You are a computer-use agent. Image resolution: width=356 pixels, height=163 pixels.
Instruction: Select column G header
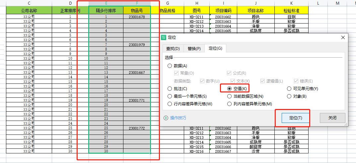[167, 3]
